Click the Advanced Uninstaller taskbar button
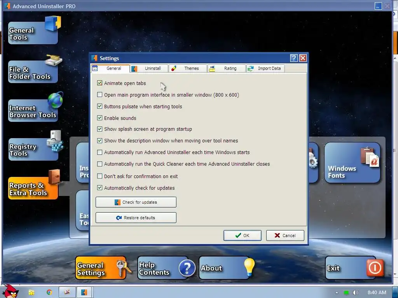The width and height of the screenshot is (398, 298). pos(84,292)
